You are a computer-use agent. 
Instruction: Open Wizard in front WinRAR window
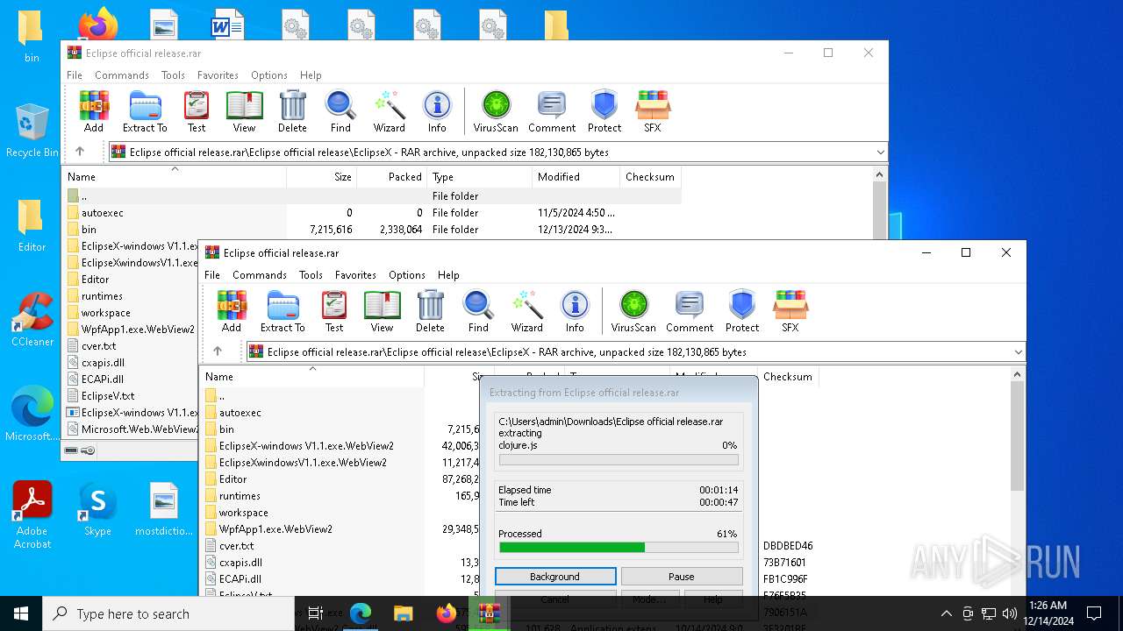pyautogui.click(x=526, y=312)
